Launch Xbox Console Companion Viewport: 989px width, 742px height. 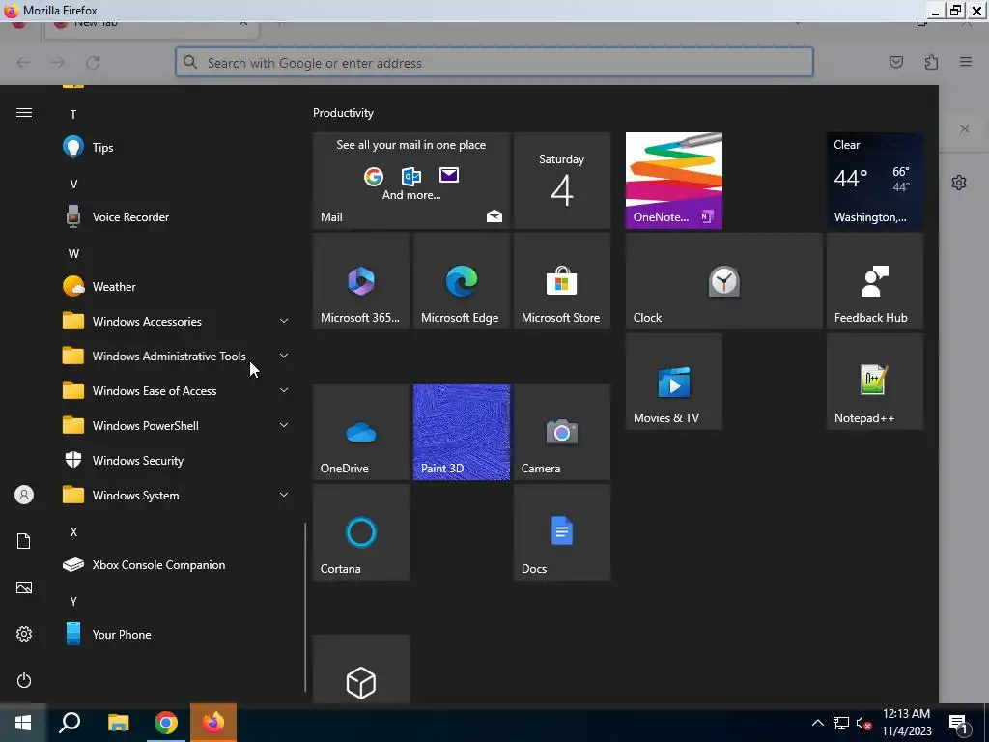coord(177,564)
